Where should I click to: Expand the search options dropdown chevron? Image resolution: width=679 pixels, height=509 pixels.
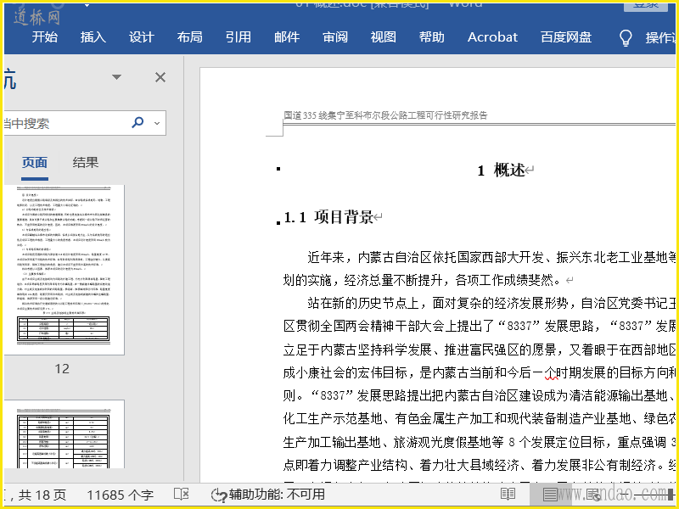(x=157, y=123)
